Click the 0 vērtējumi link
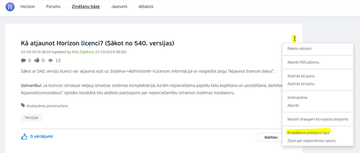This screenshot has height=153, width=360. coord(41,136)
